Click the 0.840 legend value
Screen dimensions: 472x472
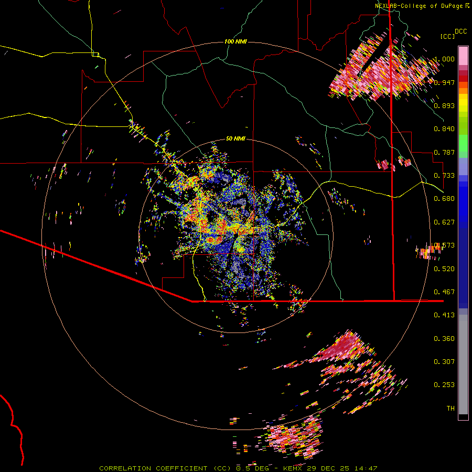click(444, 129)
